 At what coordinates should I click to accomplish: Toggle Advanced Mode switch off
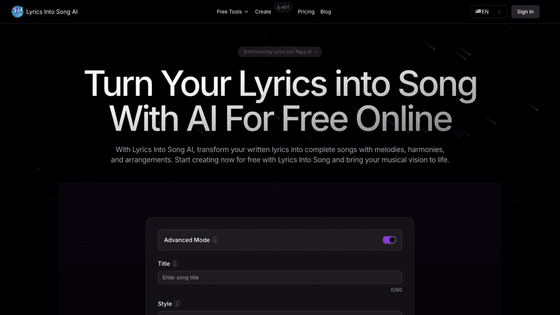(389, 240)
